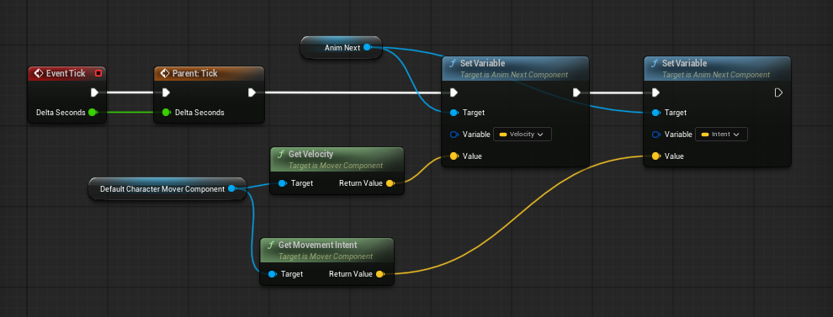Click the Get Velocity yellow Return Value pin
The image size is (833, 317).
(390, 183)
